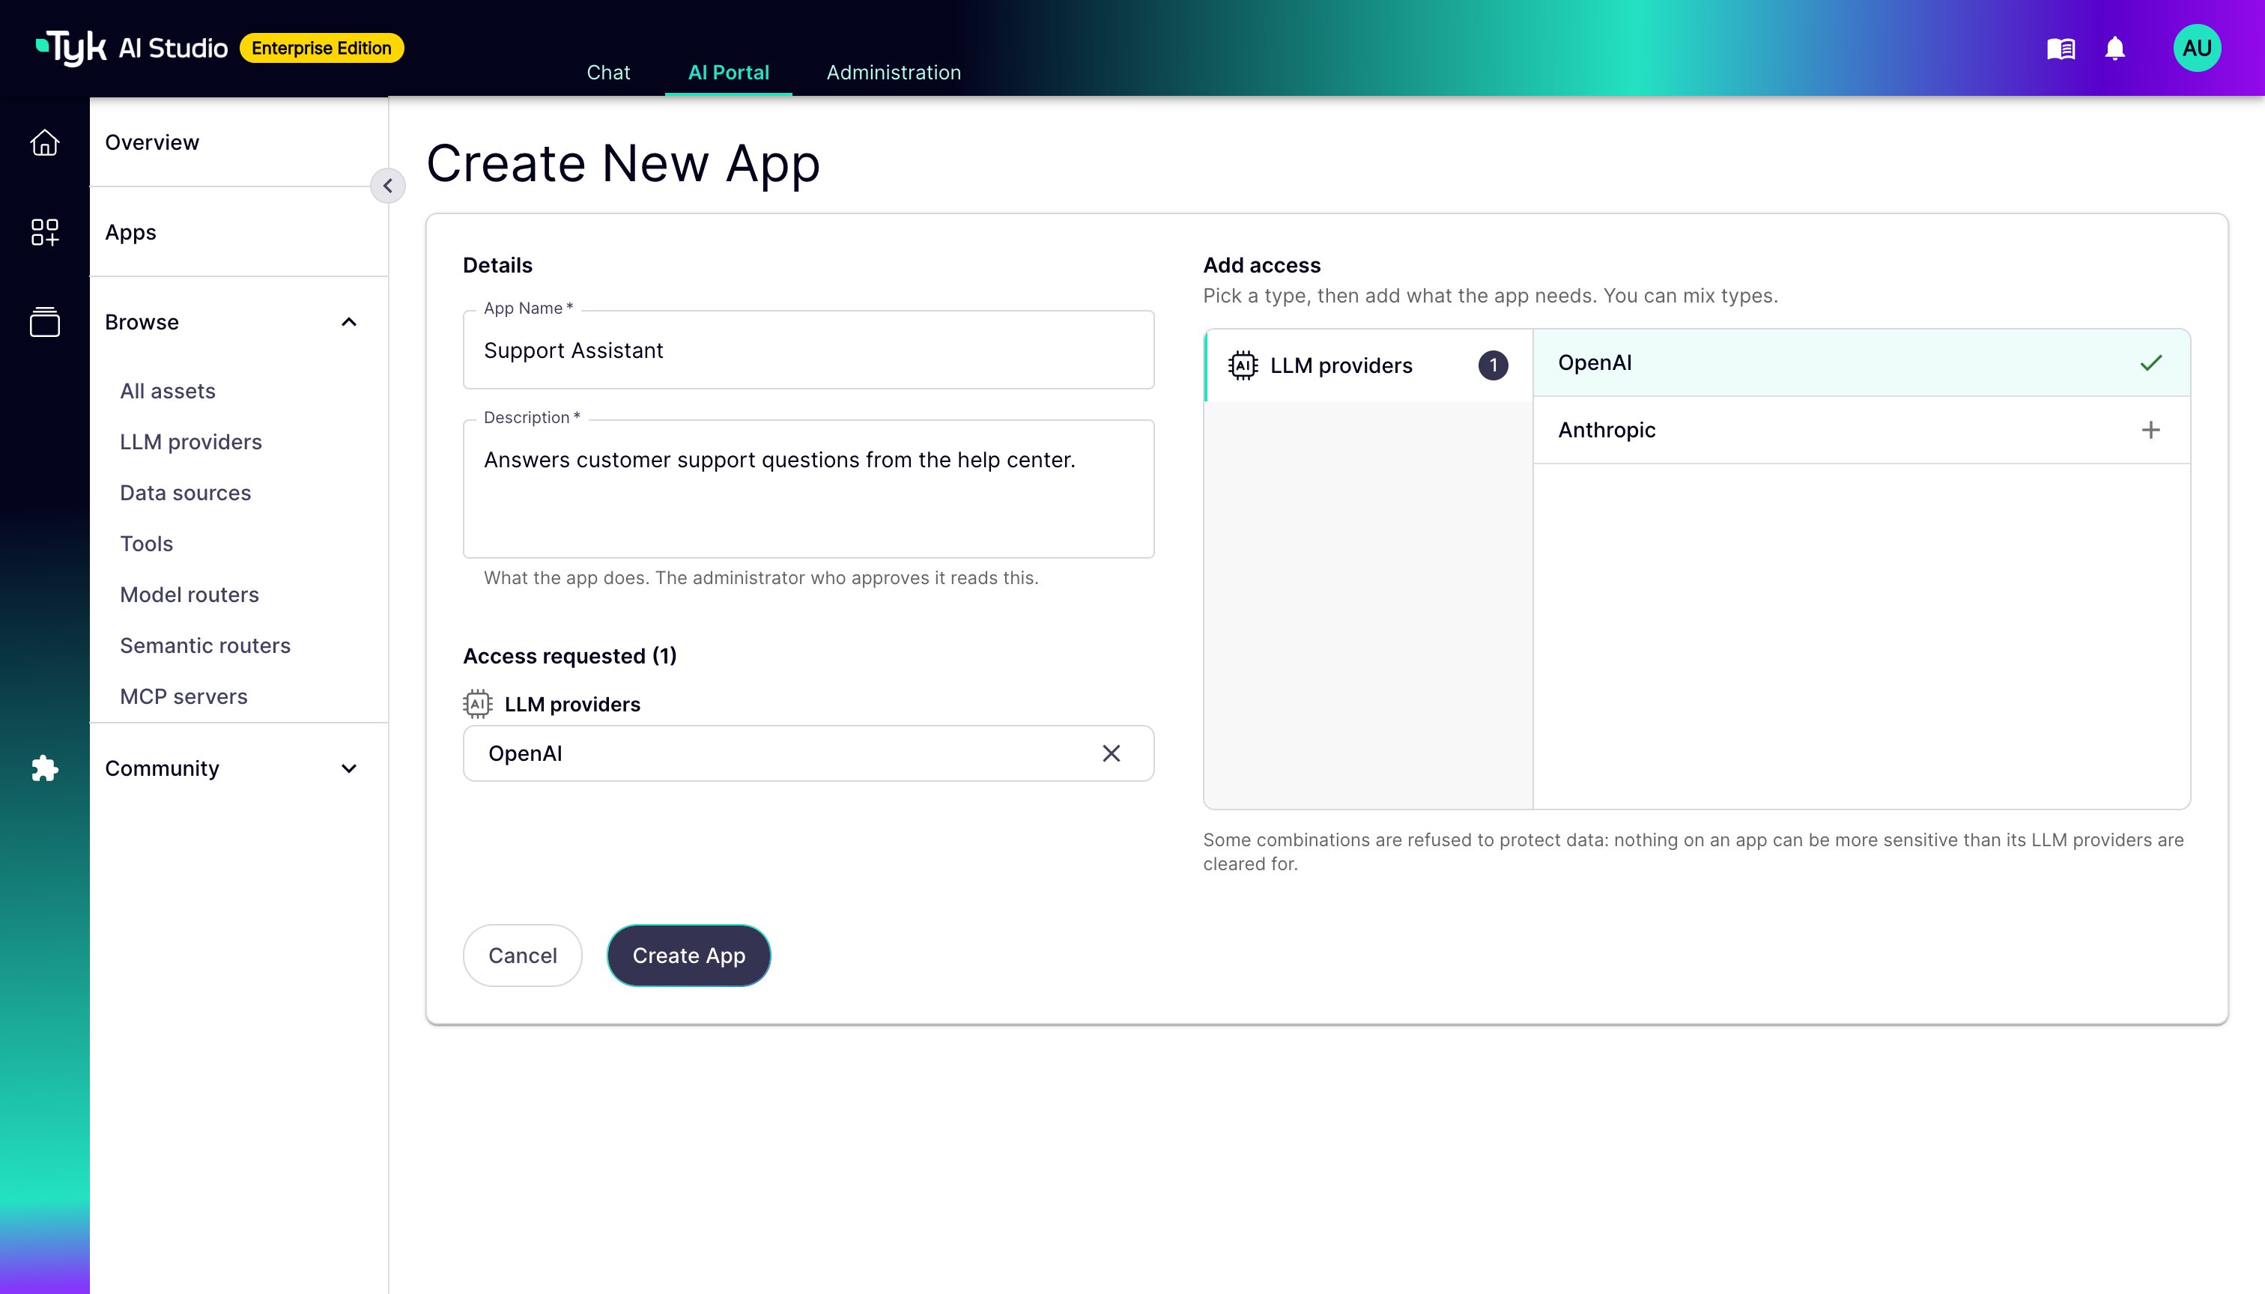Collapse the Browse section

(x=348, y=322)
